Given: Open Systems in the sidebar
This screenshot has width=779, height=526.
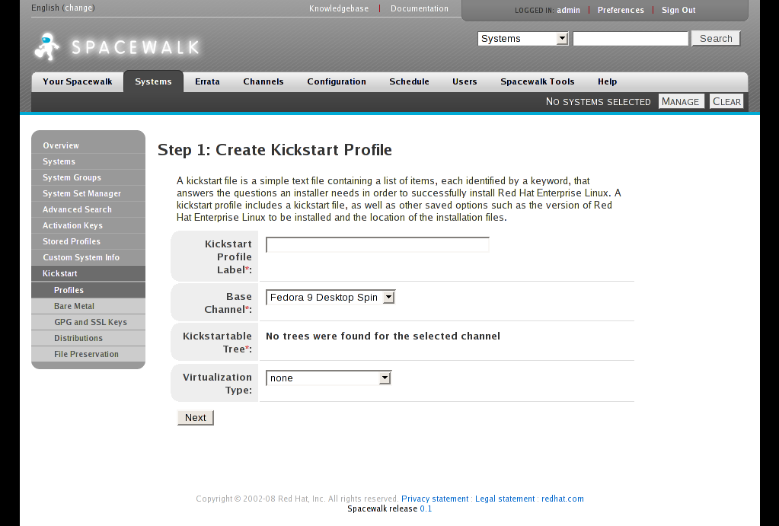Looking at the screenshot, I should click(88, 161).
